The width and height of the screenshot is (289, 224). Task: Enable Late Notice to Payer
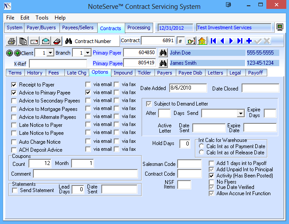(14, 126)
